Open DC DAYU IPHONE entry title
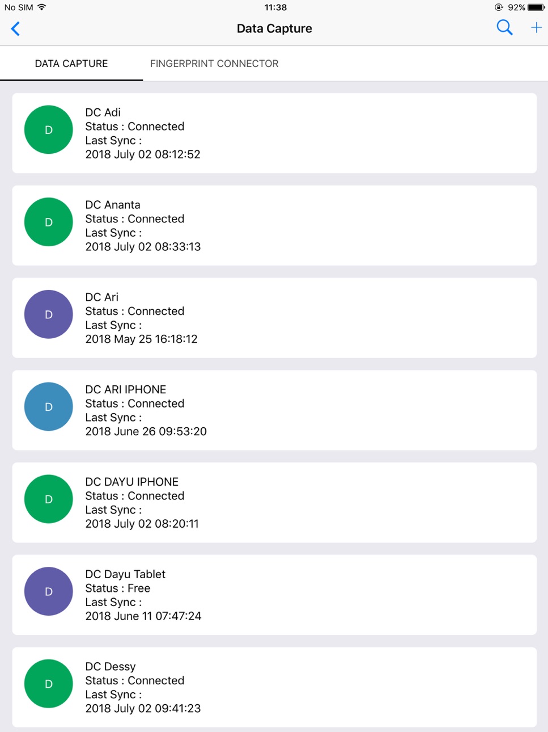 coord(132,482)
